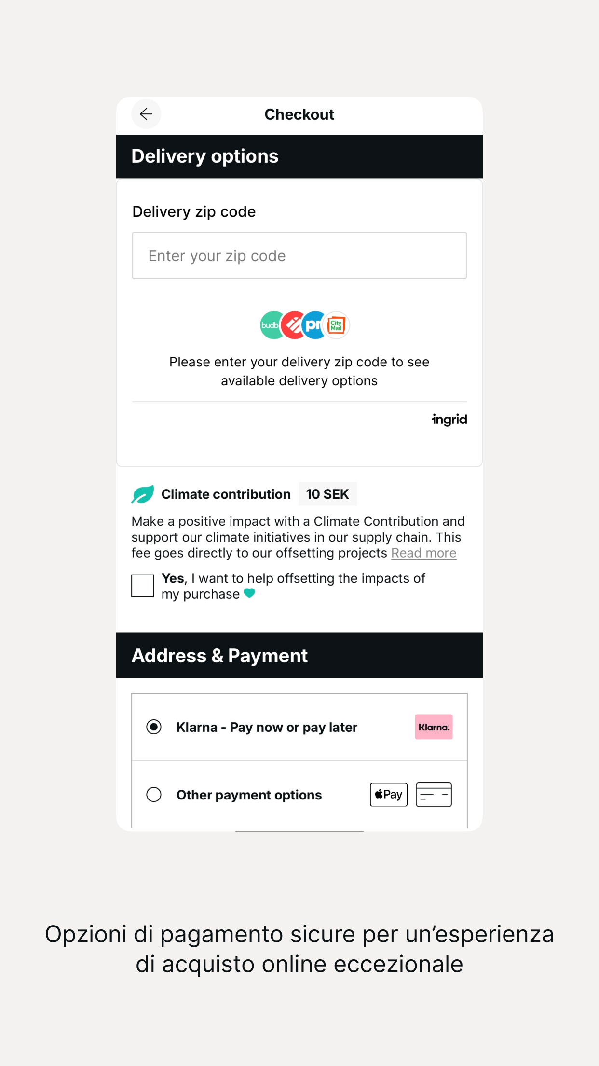Select the Klarna pay now radio button
The width and height of the screenshot is (599, 1066).
tap(154, 727)
